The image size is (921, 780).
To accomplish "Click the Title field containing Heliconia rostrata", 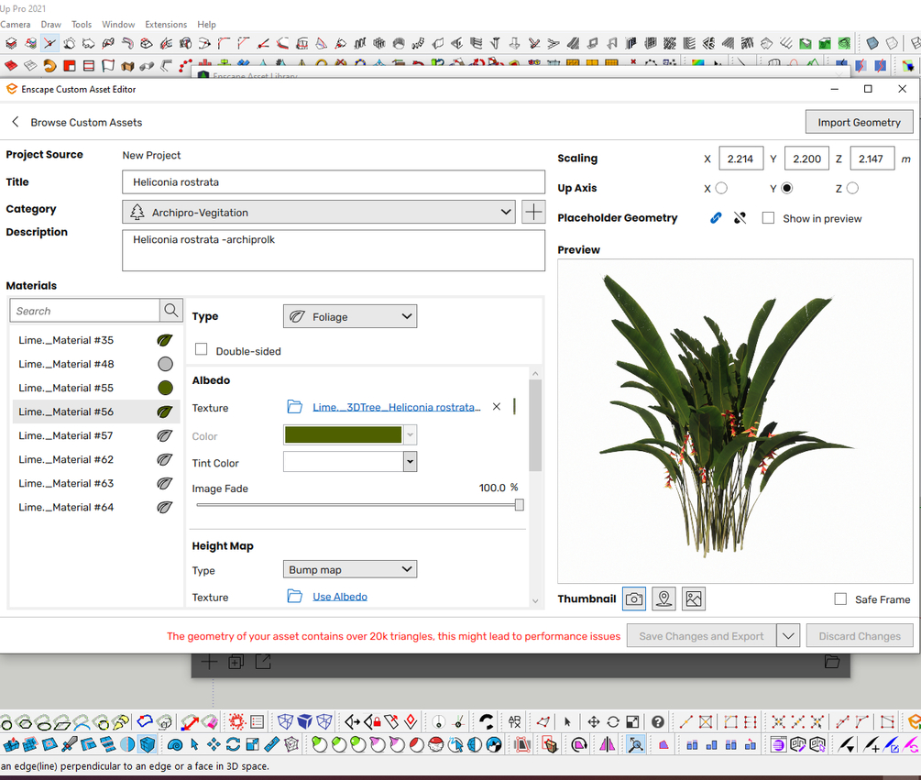I will [x=334, y=182].
